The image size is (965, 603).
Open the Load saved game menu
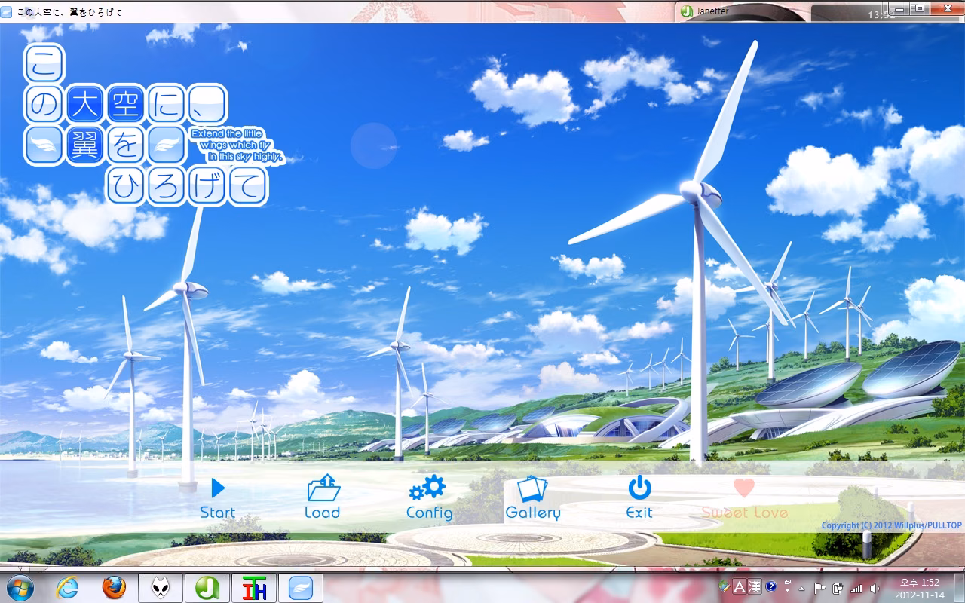(323, 497)
